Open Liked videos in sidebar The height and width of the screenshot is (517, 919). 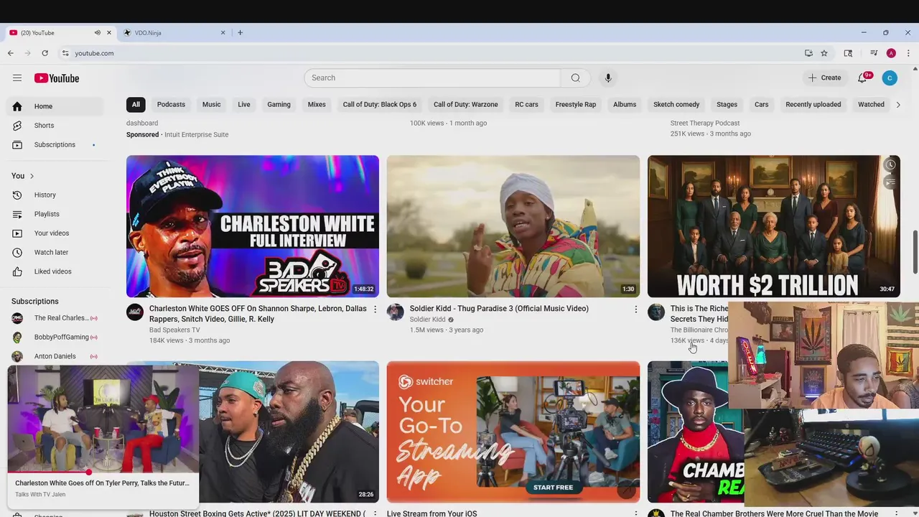tap(56, 271)
